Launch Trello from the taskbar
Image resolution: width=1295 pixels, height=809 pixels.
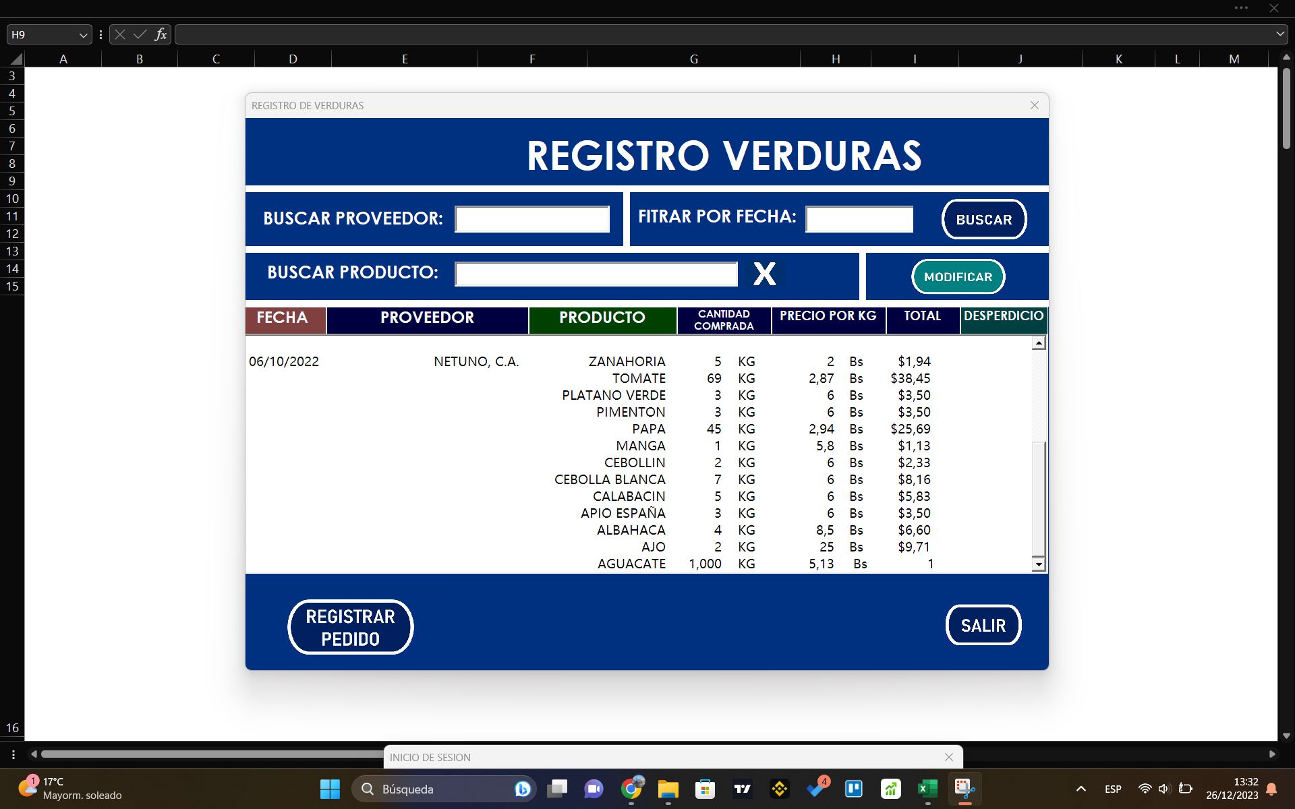coord(853,789)
